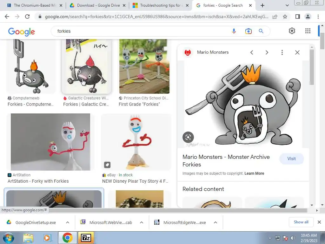Viewport: 325px width, 244px height.
Task: Click the taskbar clock showing 10:45 AM
Action: pyautogui.click(x=309, y=238)
